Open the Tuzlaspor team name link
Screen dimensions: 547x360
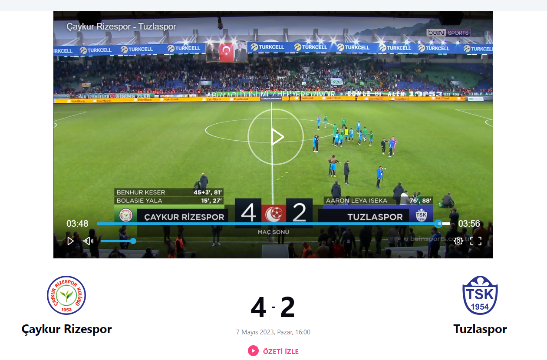[x=480, y=329]
